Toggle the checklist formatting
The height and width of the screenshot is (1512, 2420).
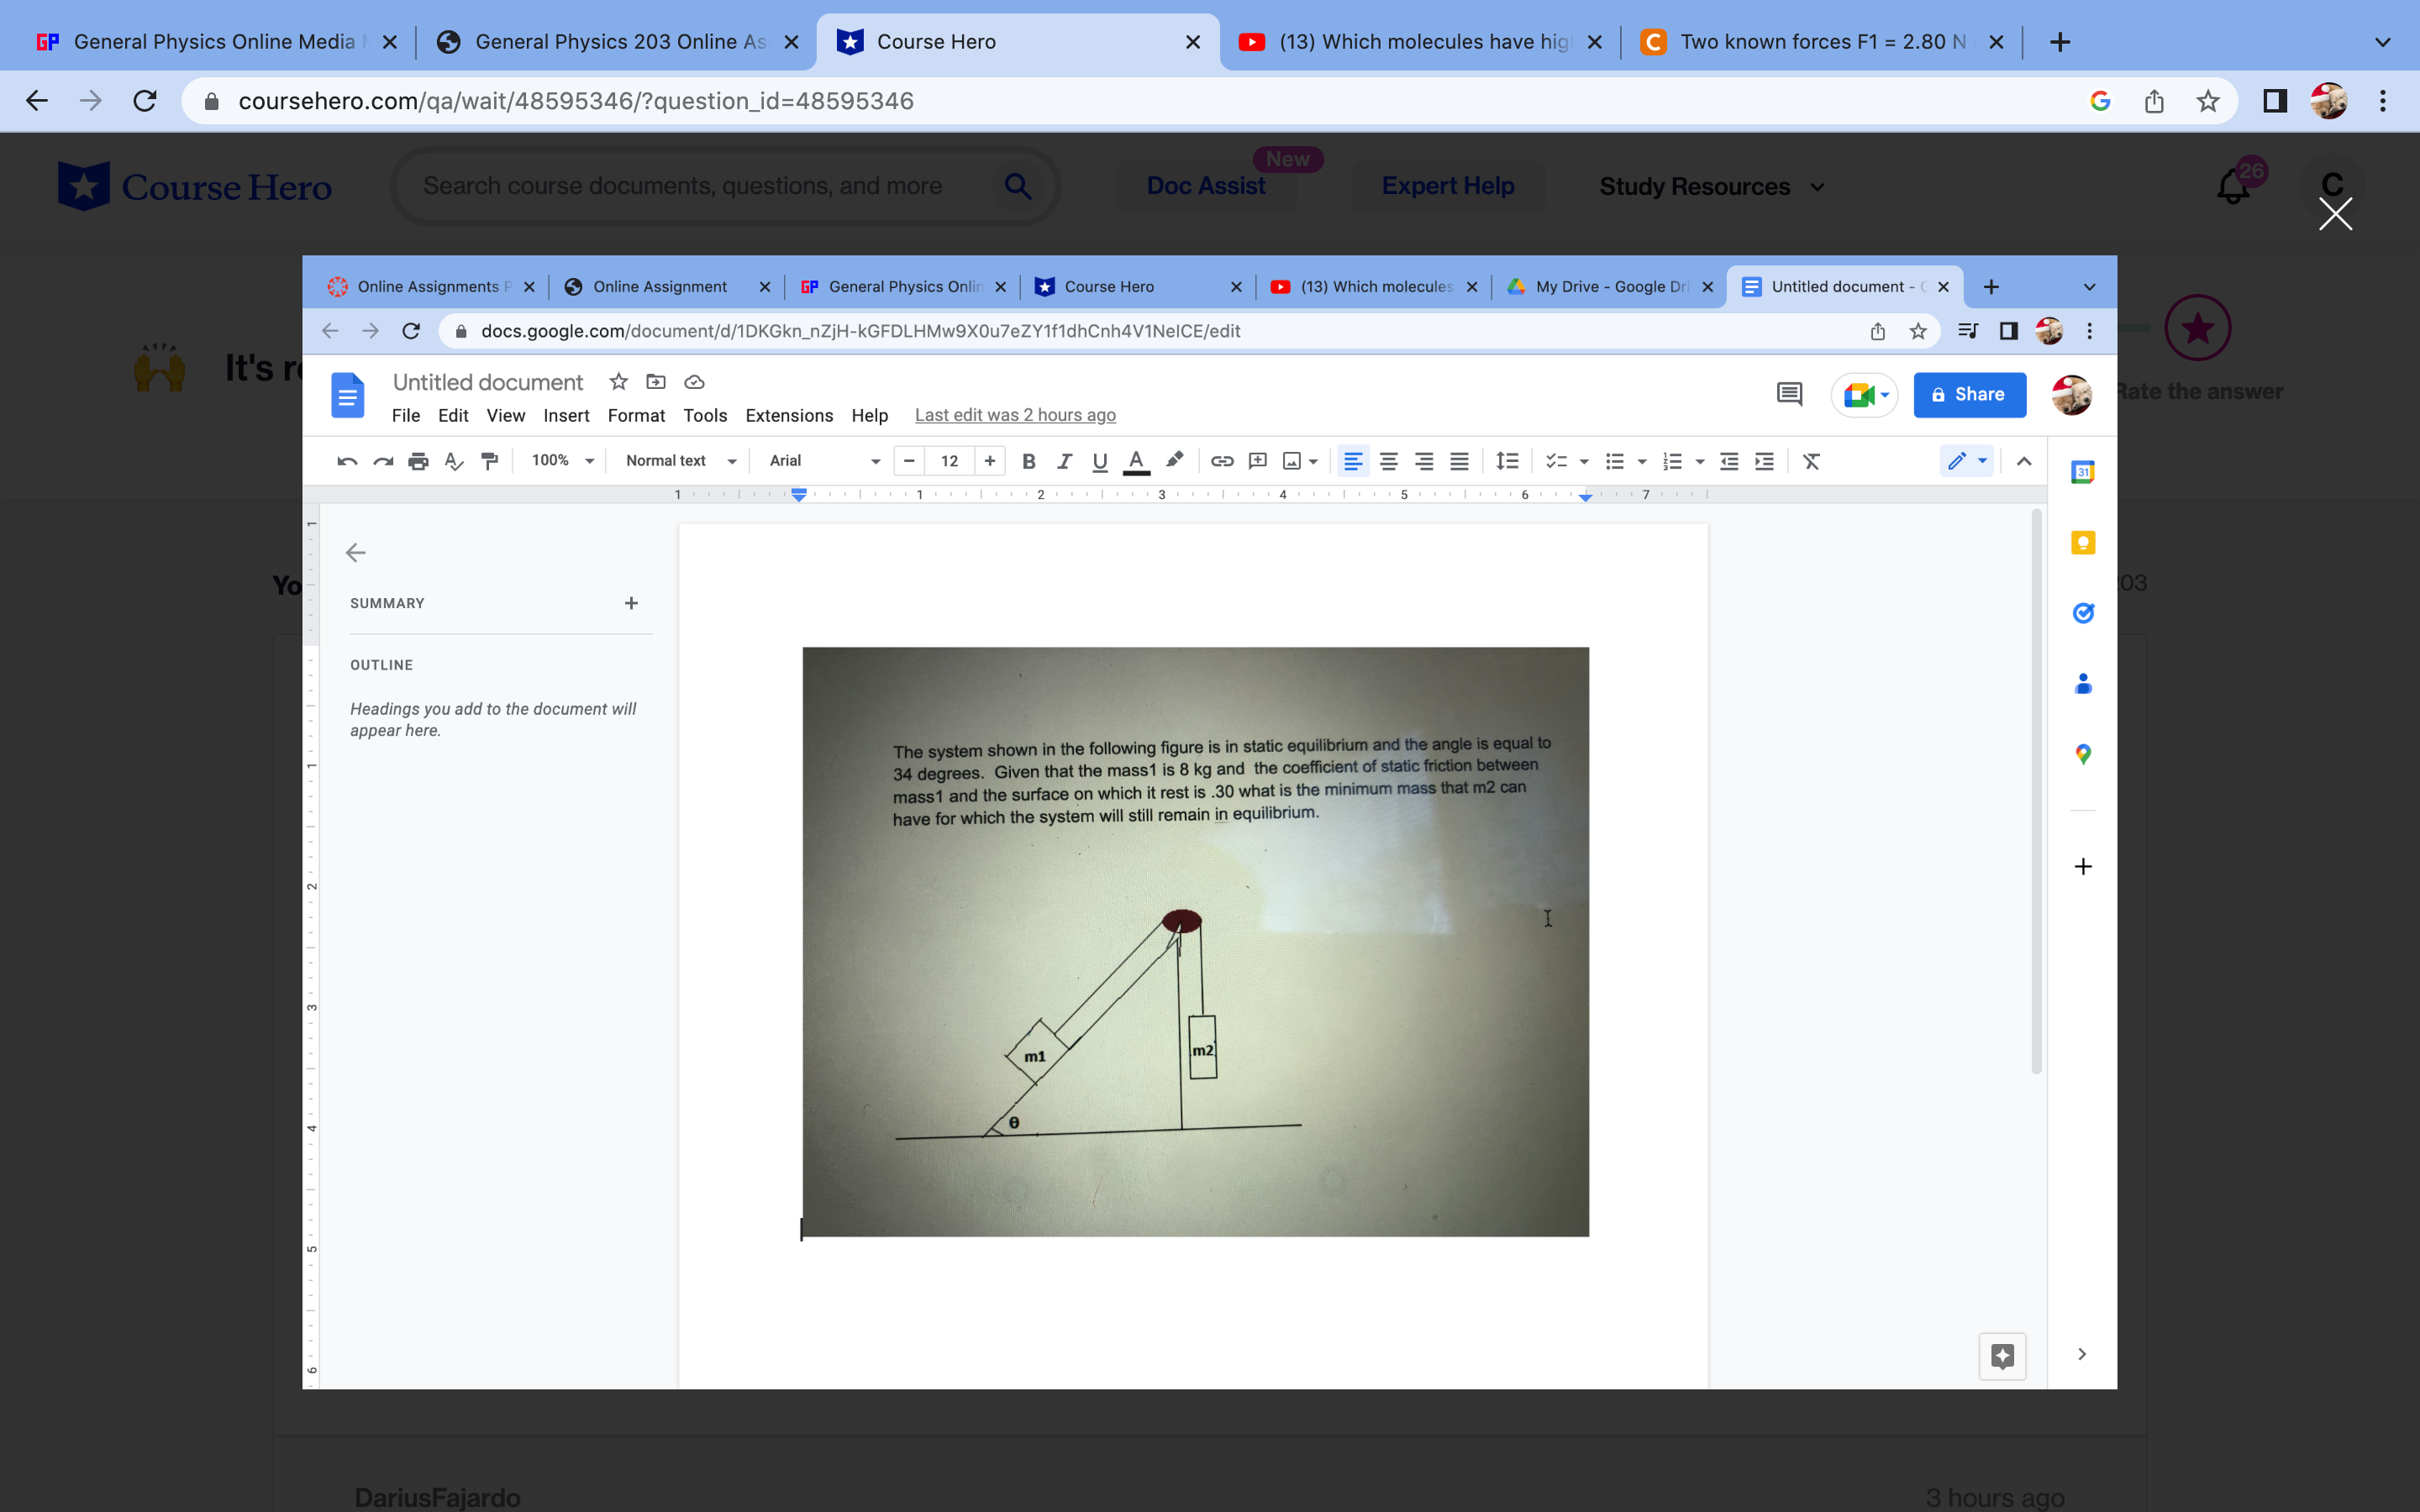[1557, 461]
